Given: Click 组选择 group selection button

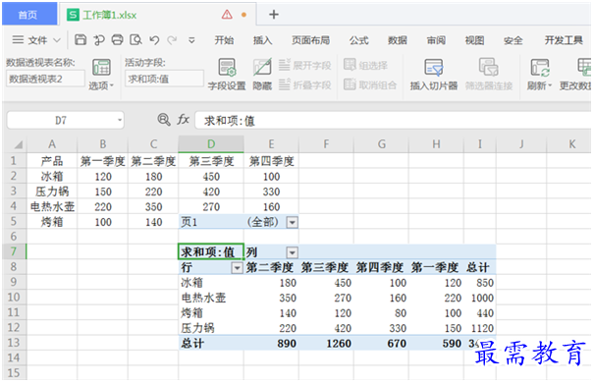Looking at the screenshot, I should pos(365,65).
